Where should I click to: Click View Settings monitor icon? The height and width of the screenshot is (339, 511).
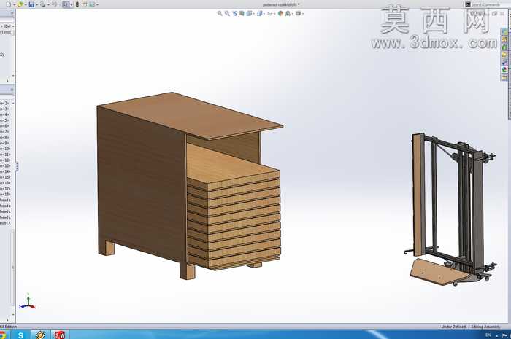(x=298, y=14)
